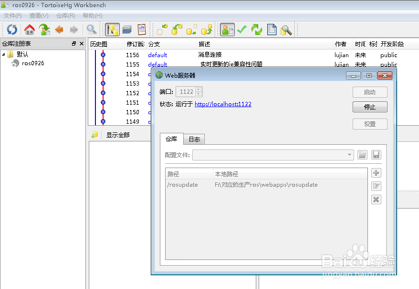Click the incoming changesets sync icon
The height and width of the screenshot is (289, 419).
pyautogui.click(x=162, y=30)
